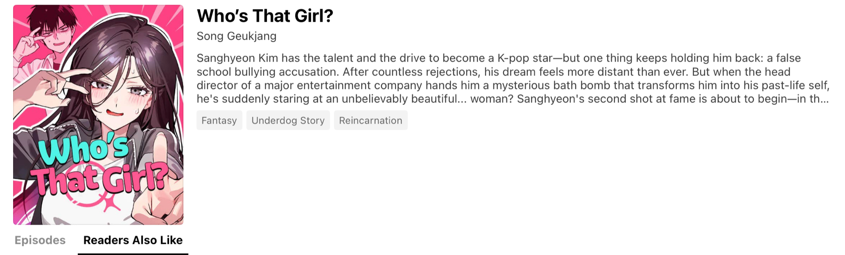Image resolution: width=845 pixels, height=255 pixels.
Task: Click the Who's That Girl? title heading
Action: tap(265, 16)
